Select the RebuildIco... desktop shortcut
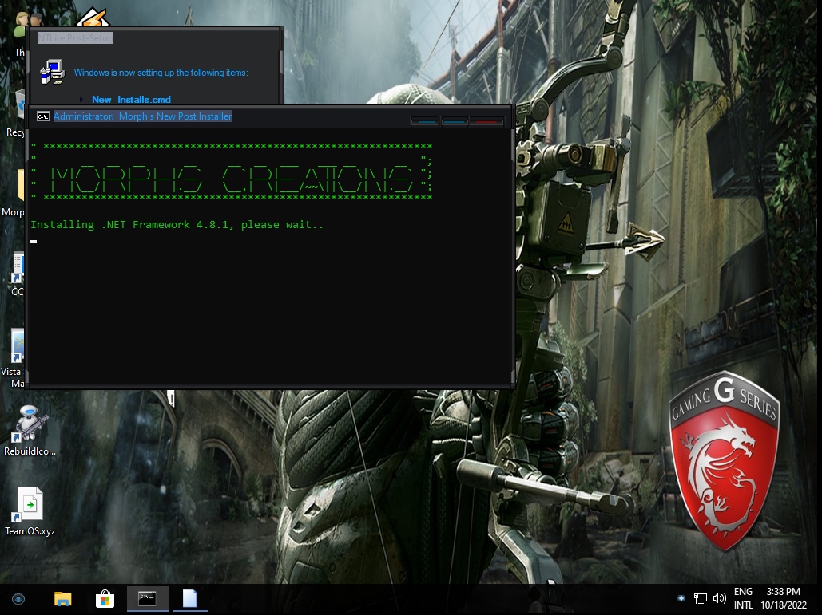The image size is (822, 615). tap(30, 430)
